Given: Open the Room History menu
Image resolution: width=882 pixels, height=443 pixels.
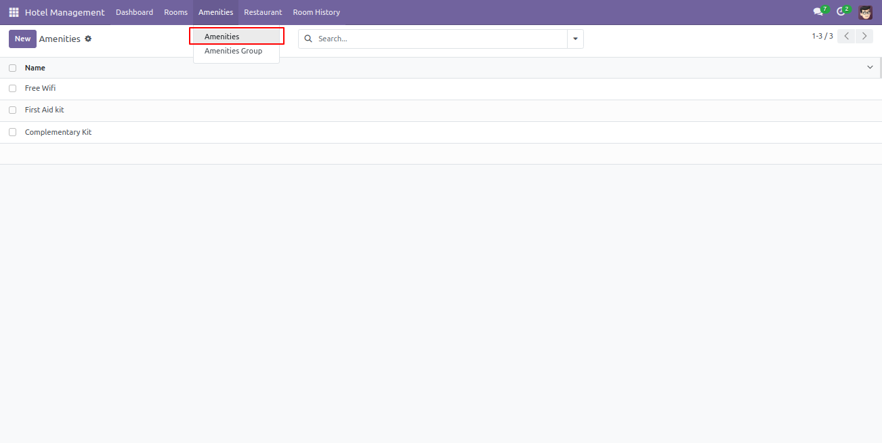Looking at the screenshot, I should pos(316,12).
